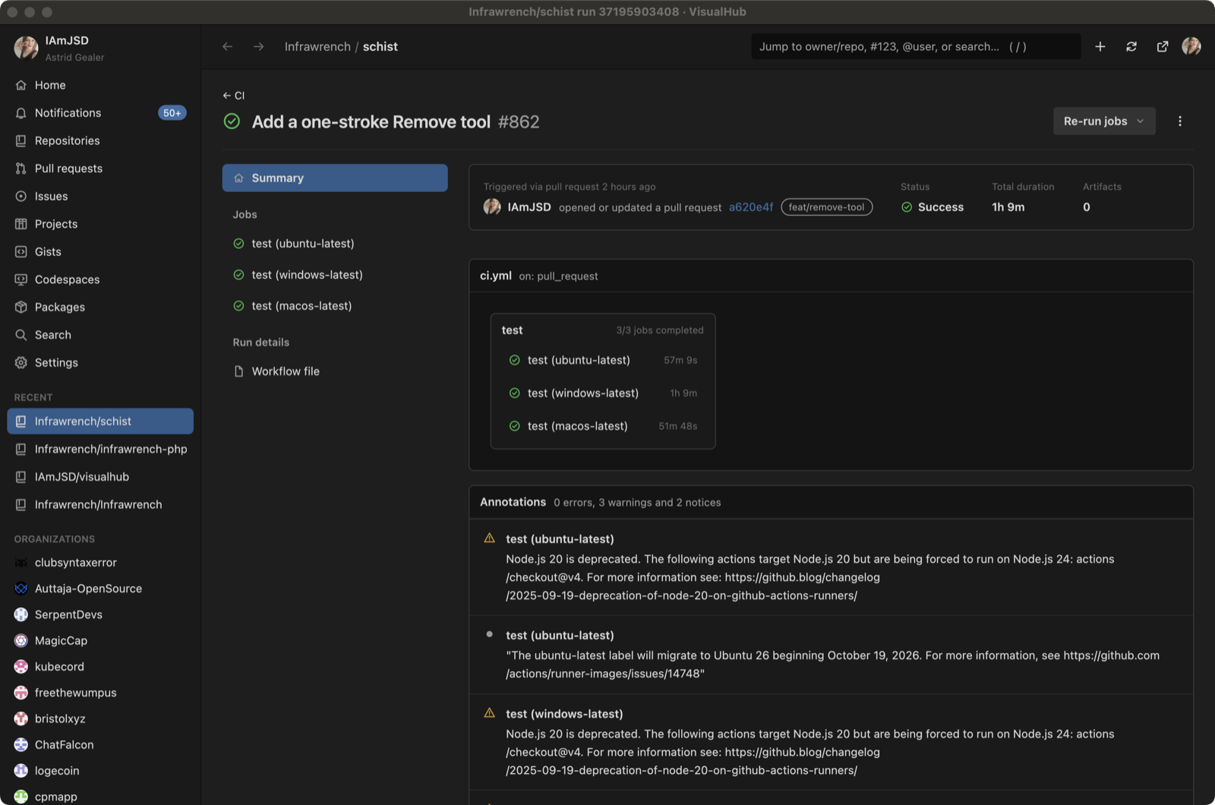Go forward with the right arrow icon
1215x805 pixels.
(x=259, y=46)
